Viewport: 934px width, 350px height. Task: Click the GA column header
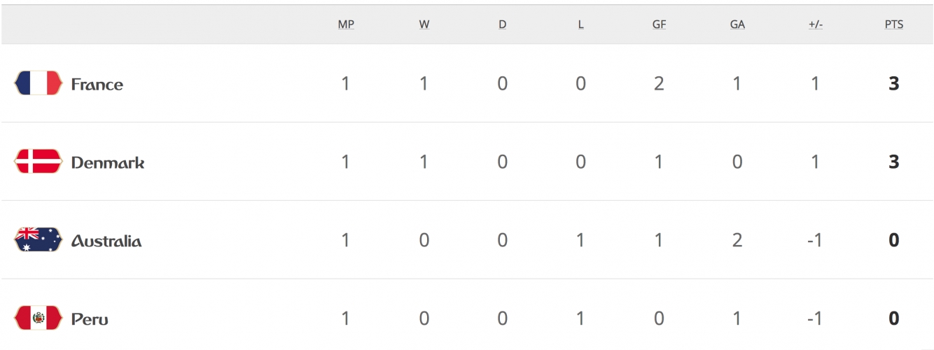coord(737,24)
